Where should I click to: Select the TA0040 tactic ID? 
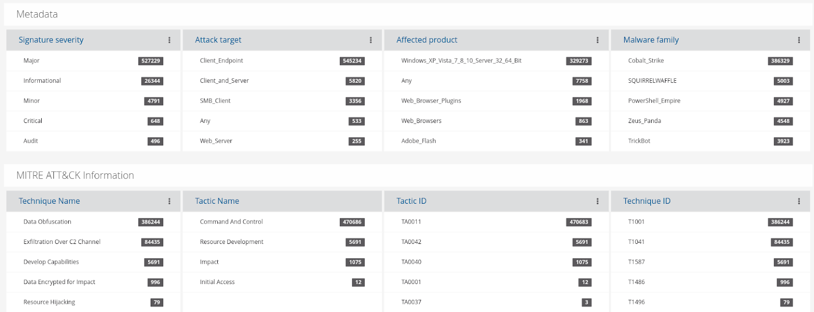pyautogui.click(x=497, y=262)
